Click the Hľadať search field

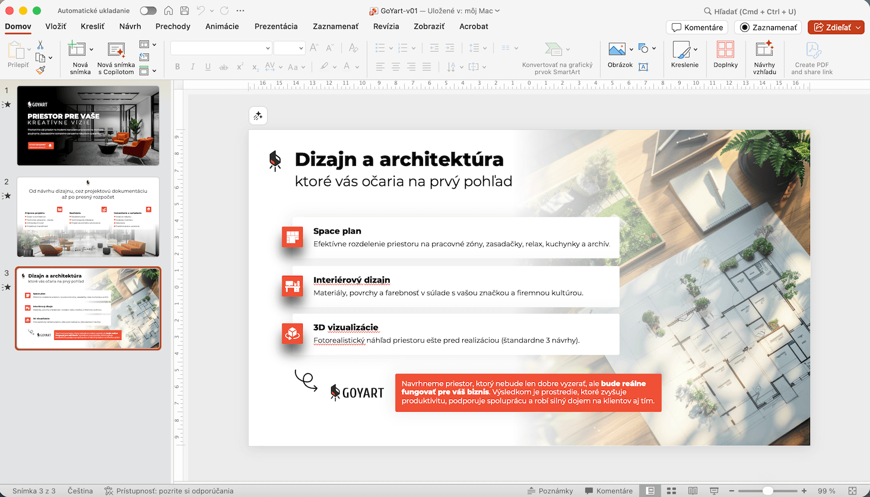point(750,11)
